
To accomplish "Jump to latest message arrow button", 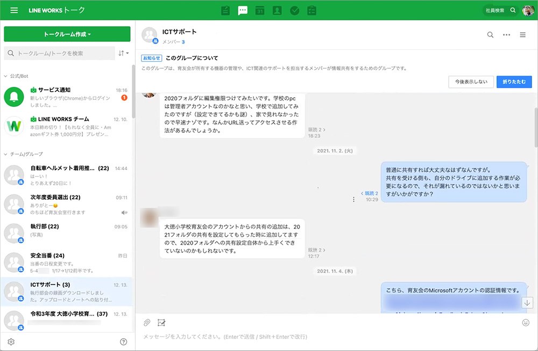I will pos(527,303).
